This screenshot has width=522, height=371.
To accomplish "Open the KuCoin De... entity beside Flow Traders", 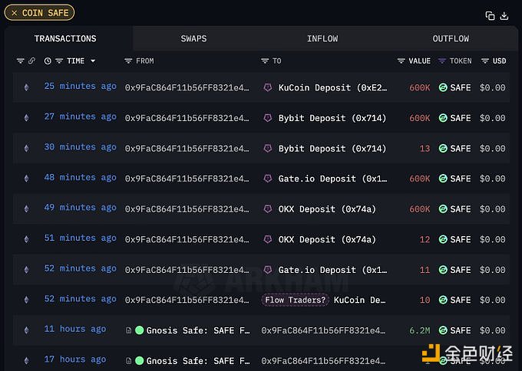I will click(x=359, y=300).
